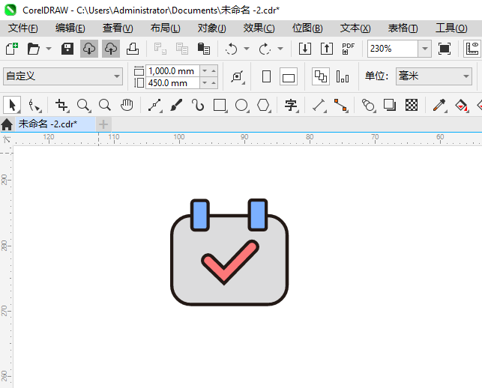
Task: Select the Polygon tool
Action: (x=263, y=105)
